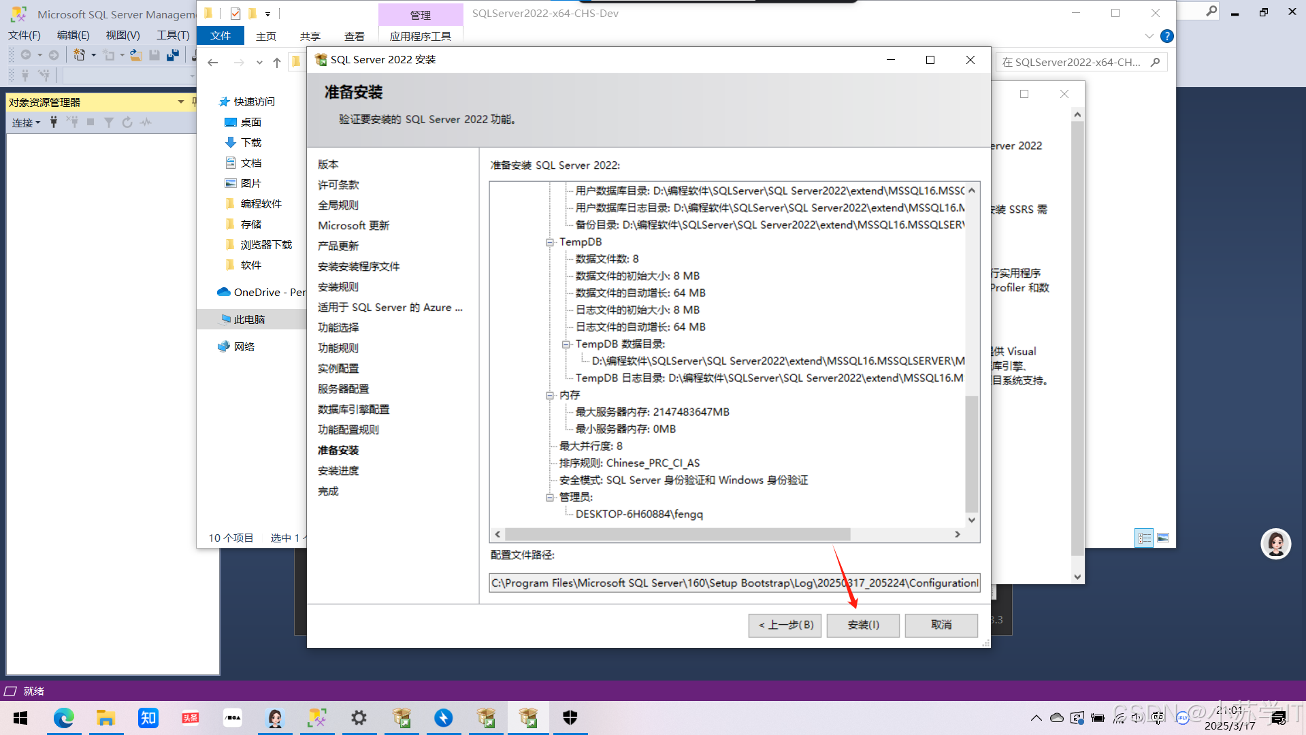This screenshot has height=735, width=1306.
Task: Click the 安装进度 step
Action: click(x=338, y=470)
